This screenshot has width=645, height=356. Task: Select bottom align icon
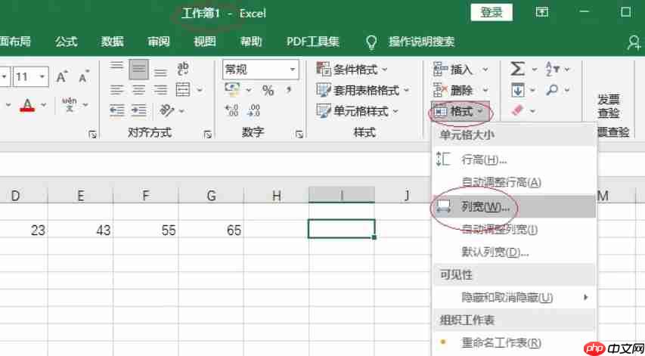click(160, 73)
